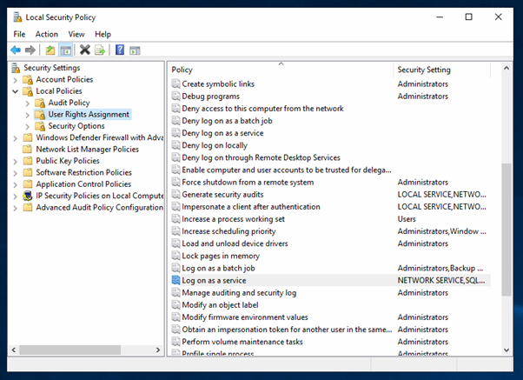Click the policy list vertical scrollbar
The image size is (523, 380).
[x=507, y=217]
